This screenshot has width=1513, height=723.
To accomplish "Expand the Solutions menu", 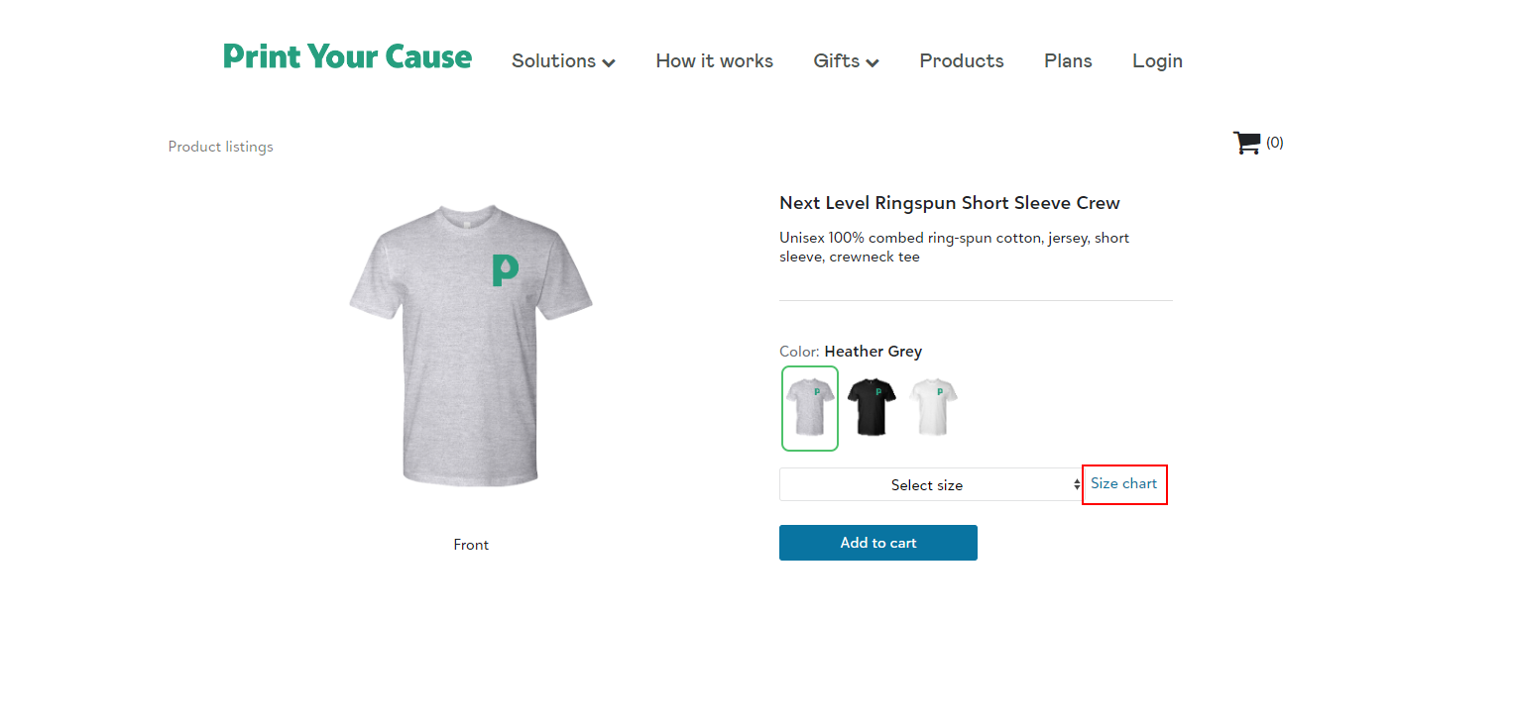I will tap(563, 61).
